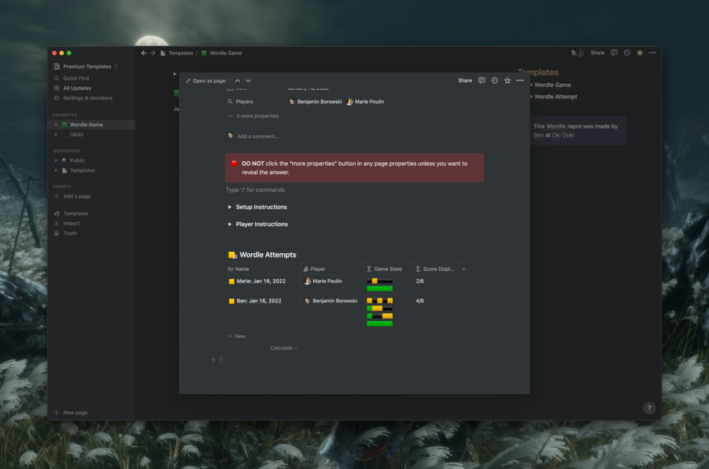Open Settings & Members in sidebar
Viewport: 709px width, 469px height.
pyautogui.click(x=87, y=98)
